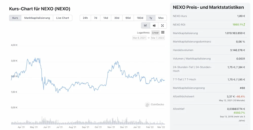
Task: Open the Live Chart tab
Action: (x=62, y=18)
